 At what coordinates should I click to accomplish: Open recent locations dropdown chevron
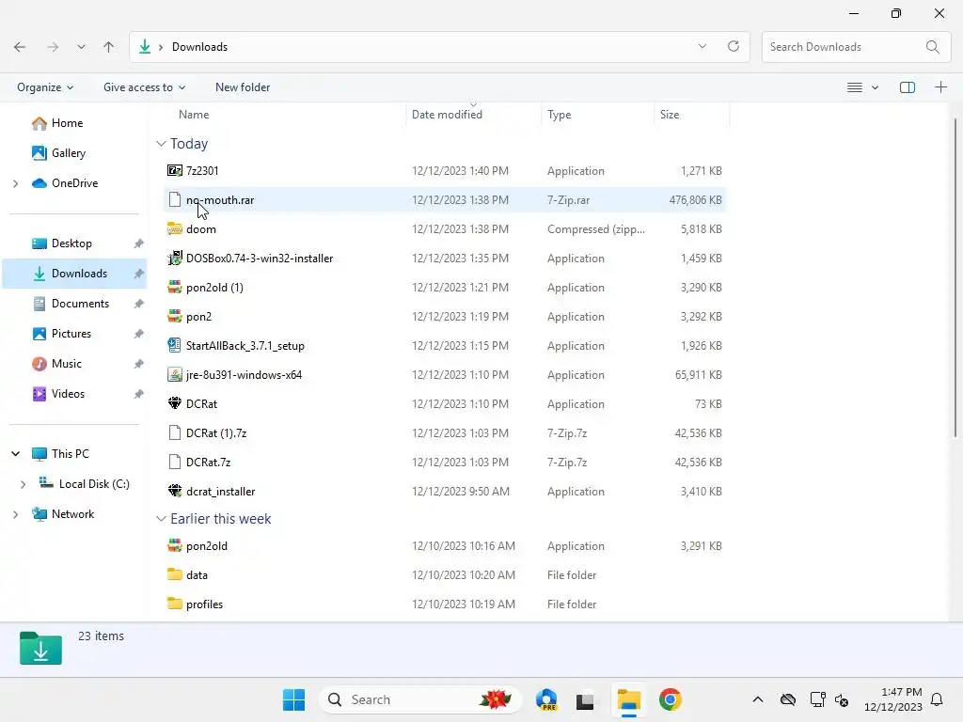pyautogui.click(x=81, y=47)
